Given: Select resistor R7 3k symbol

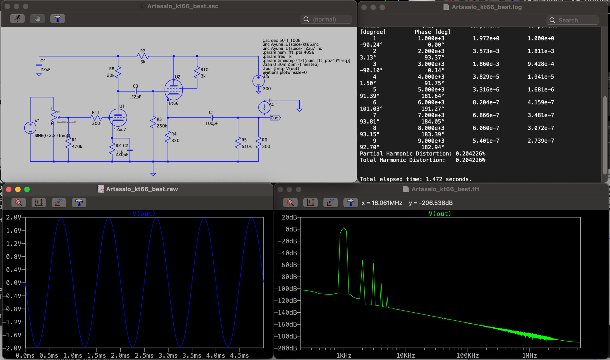Looking at the screenshot, I should click(x=143, y=56).
